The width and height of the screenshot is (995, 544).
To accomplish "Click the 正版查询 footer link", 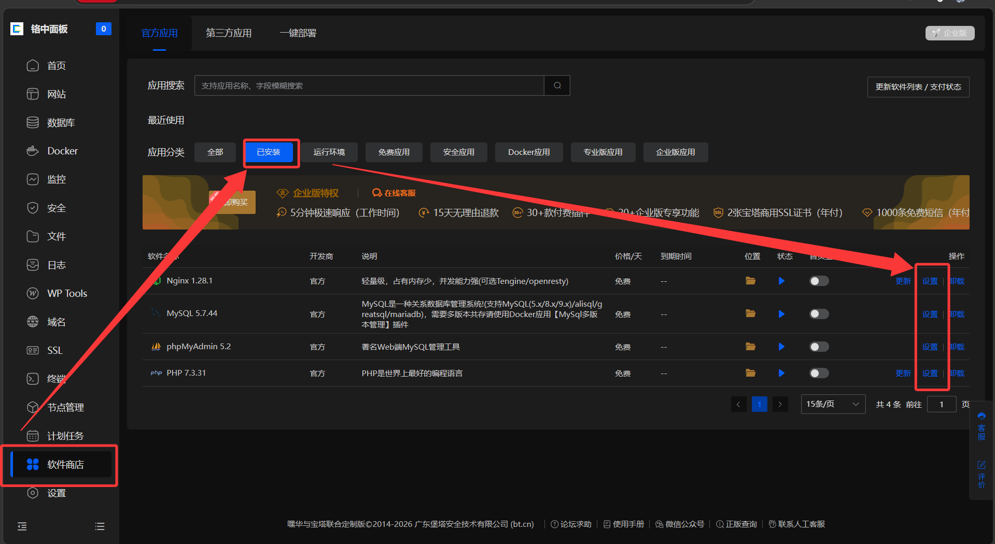I will [736, 524].
